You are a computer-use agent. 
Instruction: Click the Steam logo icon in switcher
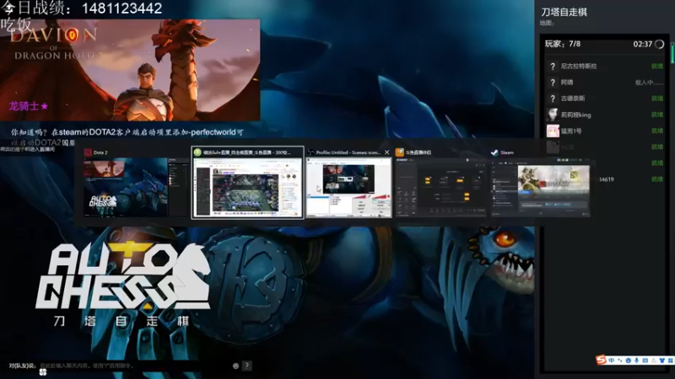coord(494,152)
